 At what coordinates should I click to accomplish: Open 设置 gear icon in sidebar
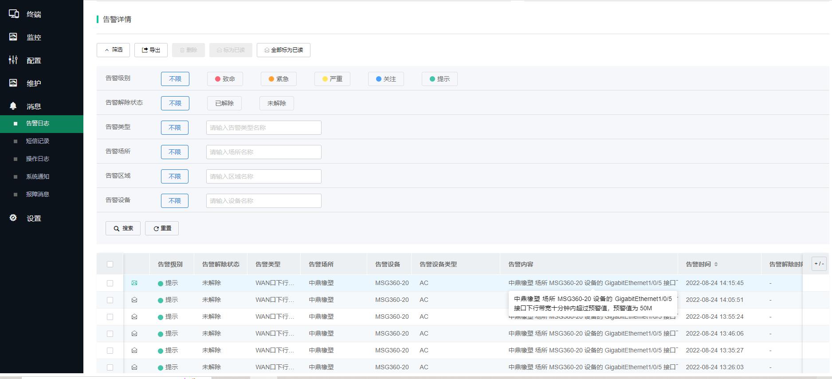coord(13,218)
